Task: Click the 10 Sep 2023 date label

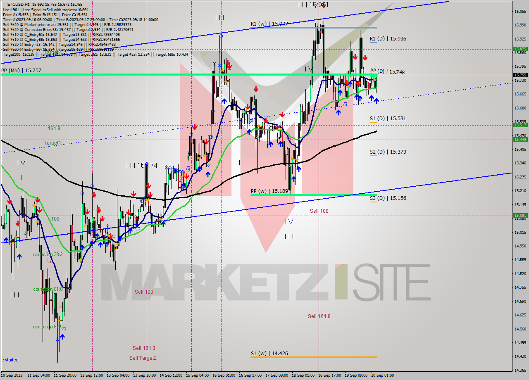Action: click(12, 375)
